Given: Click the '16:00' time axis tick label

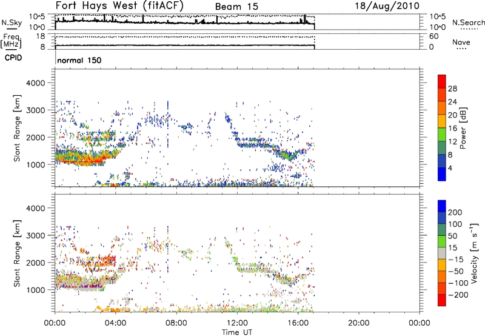Looking at the screenshot, I should [x=298, y=323].
